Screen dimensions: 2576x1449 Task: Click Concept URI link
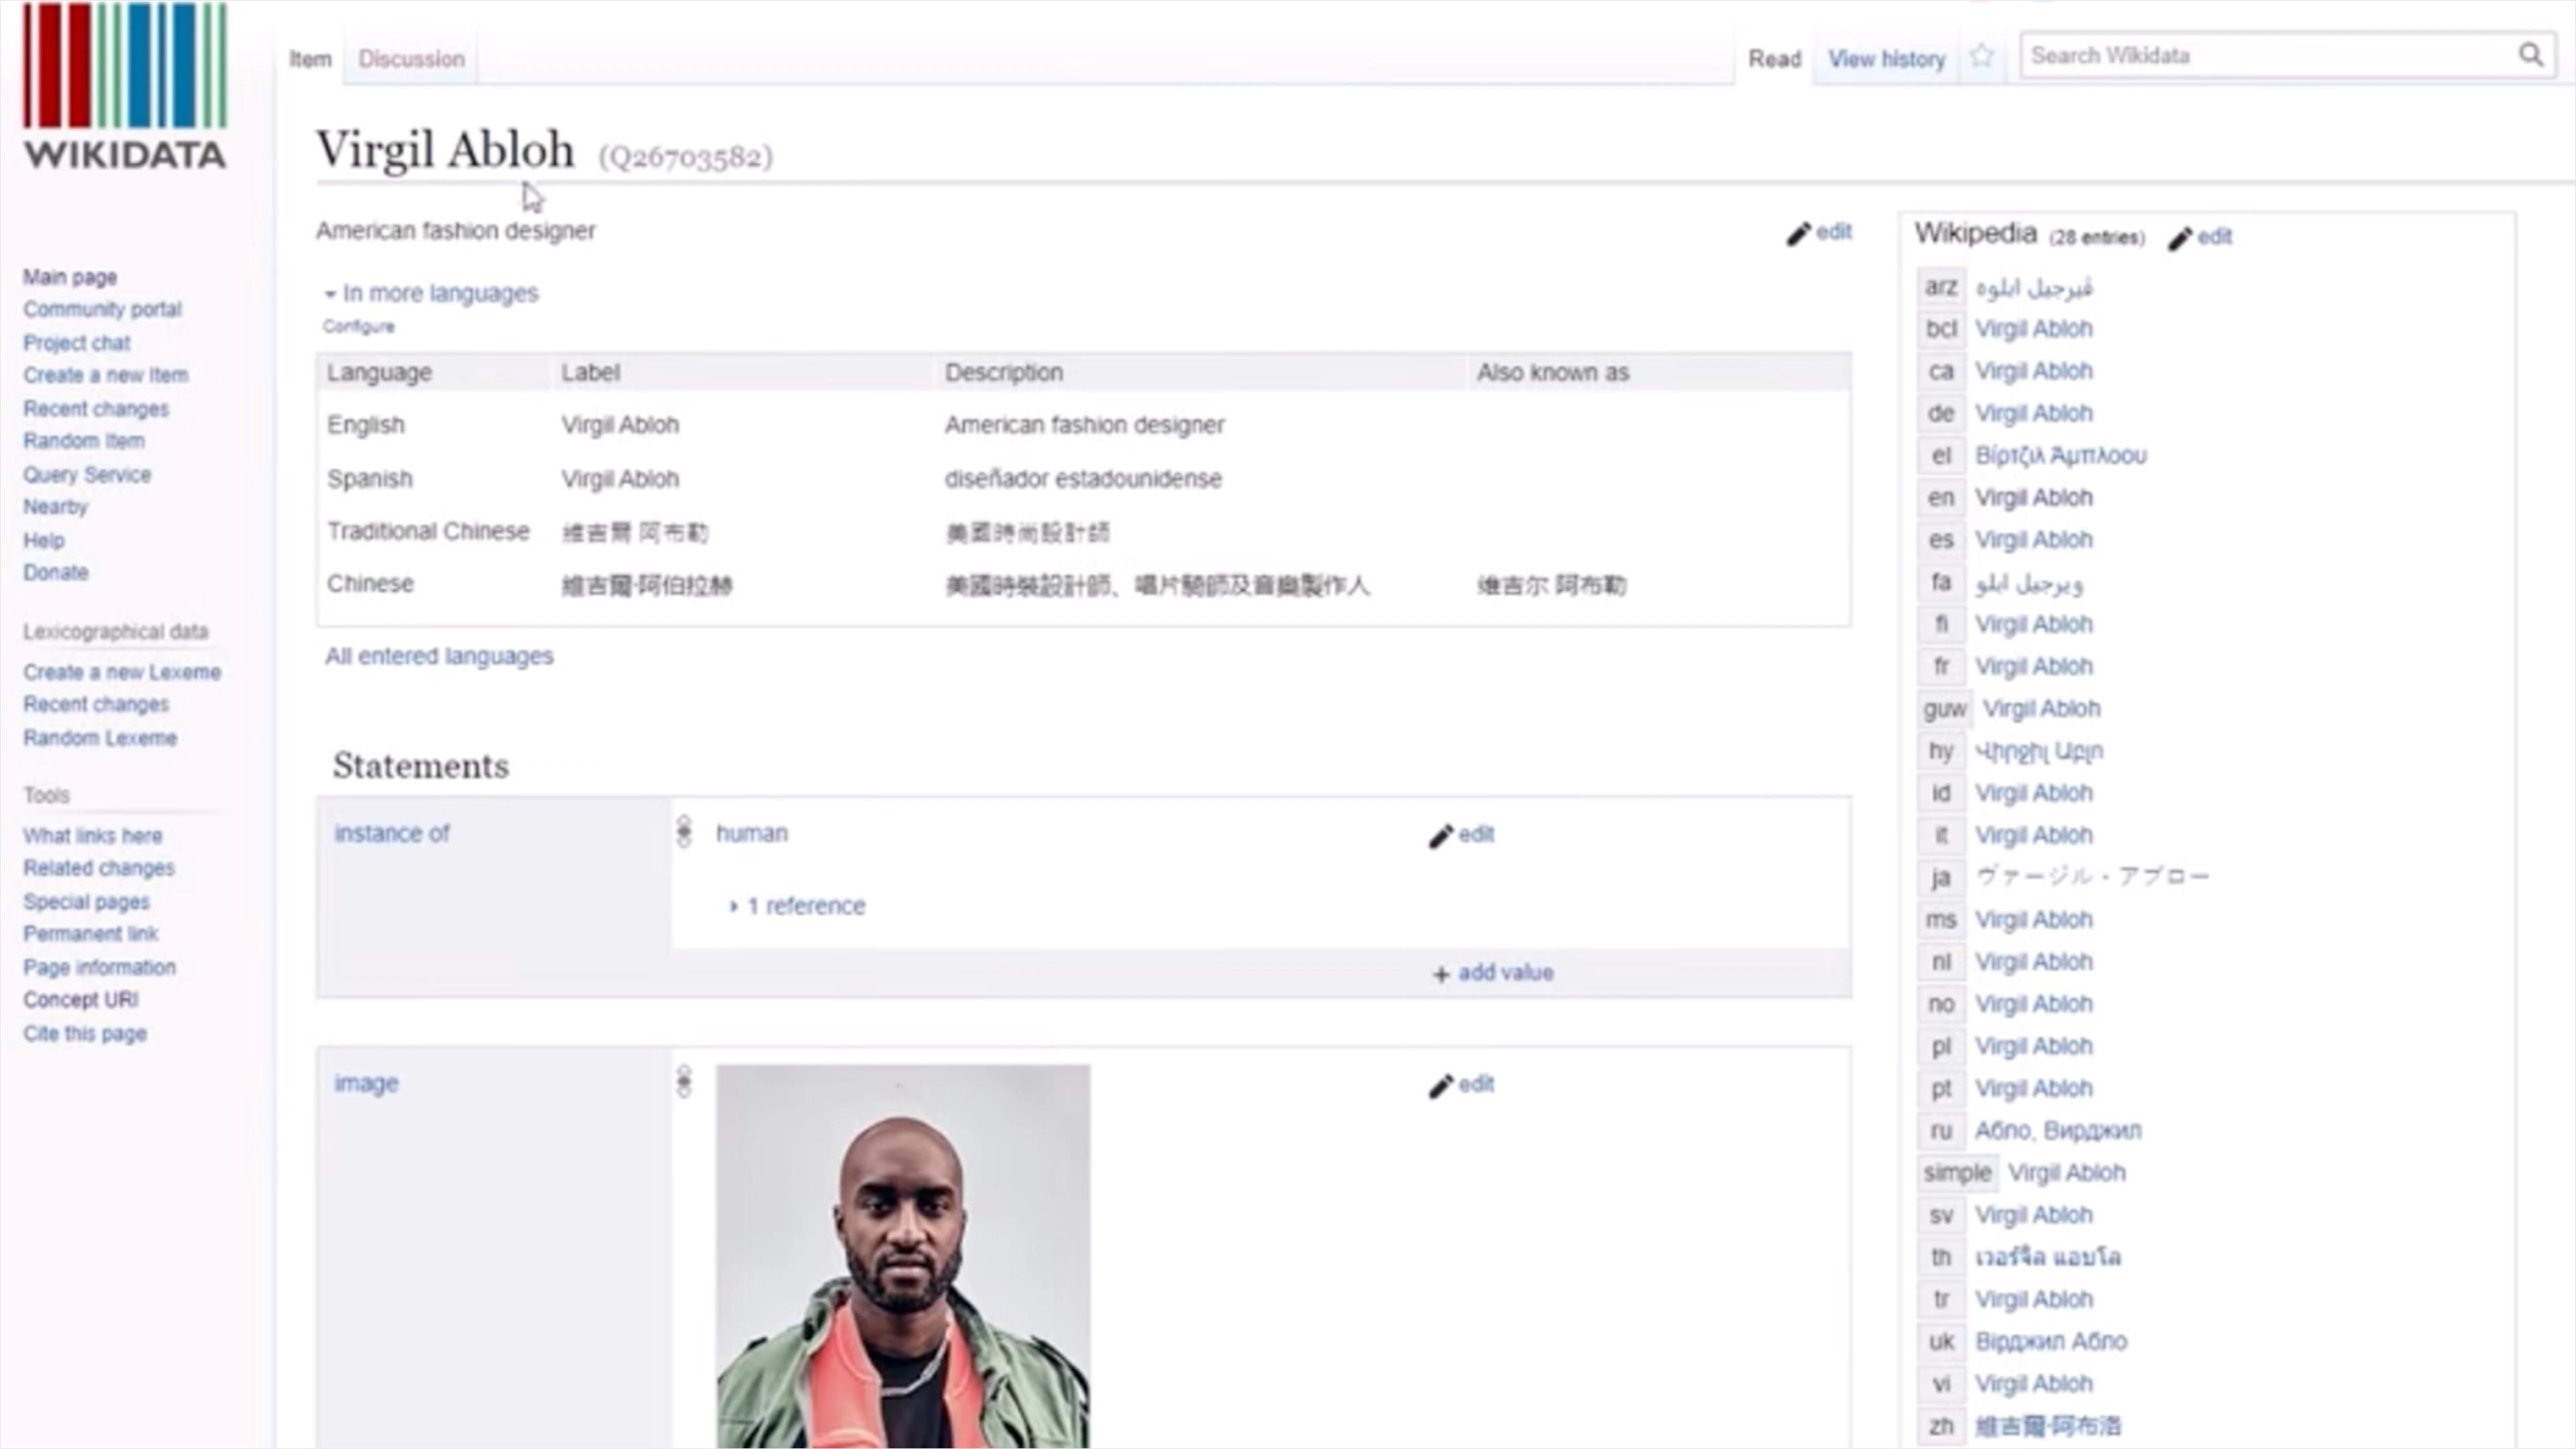pyautogui.click(x=80, y=1000)
